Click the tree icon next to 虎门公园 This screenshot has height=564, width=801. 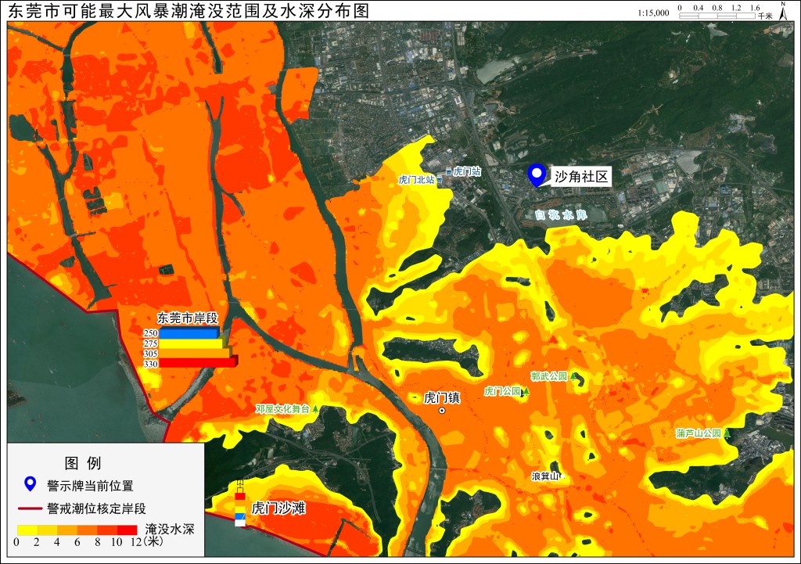coord(526,391)
